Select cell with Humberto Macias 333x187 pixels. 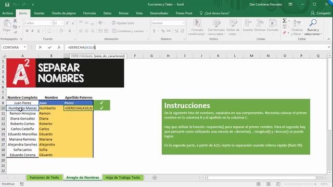tap(22, 108)
